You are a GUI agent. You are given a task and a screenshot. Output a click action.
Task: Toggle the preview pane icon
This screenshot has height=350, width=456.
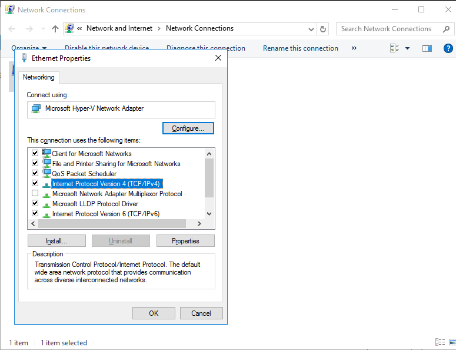pos(427,48)
